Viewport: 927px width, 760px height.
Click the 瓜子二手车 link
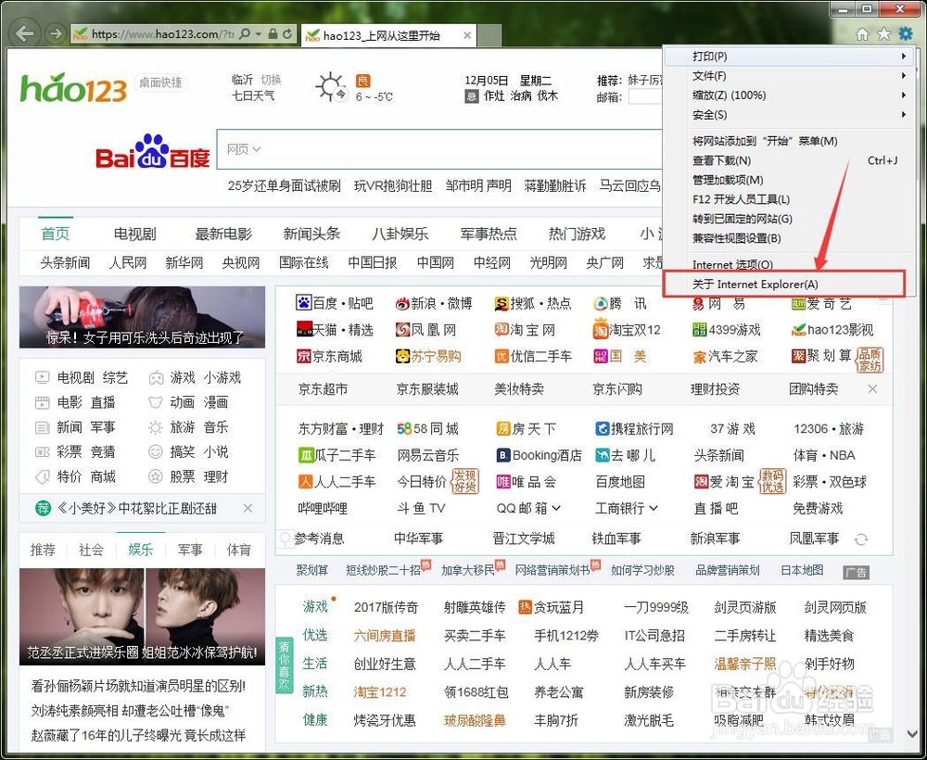point(337,455)
